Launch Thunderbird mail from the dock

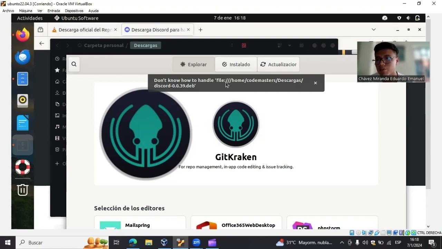pyautogui.click(x=23, y=57)
